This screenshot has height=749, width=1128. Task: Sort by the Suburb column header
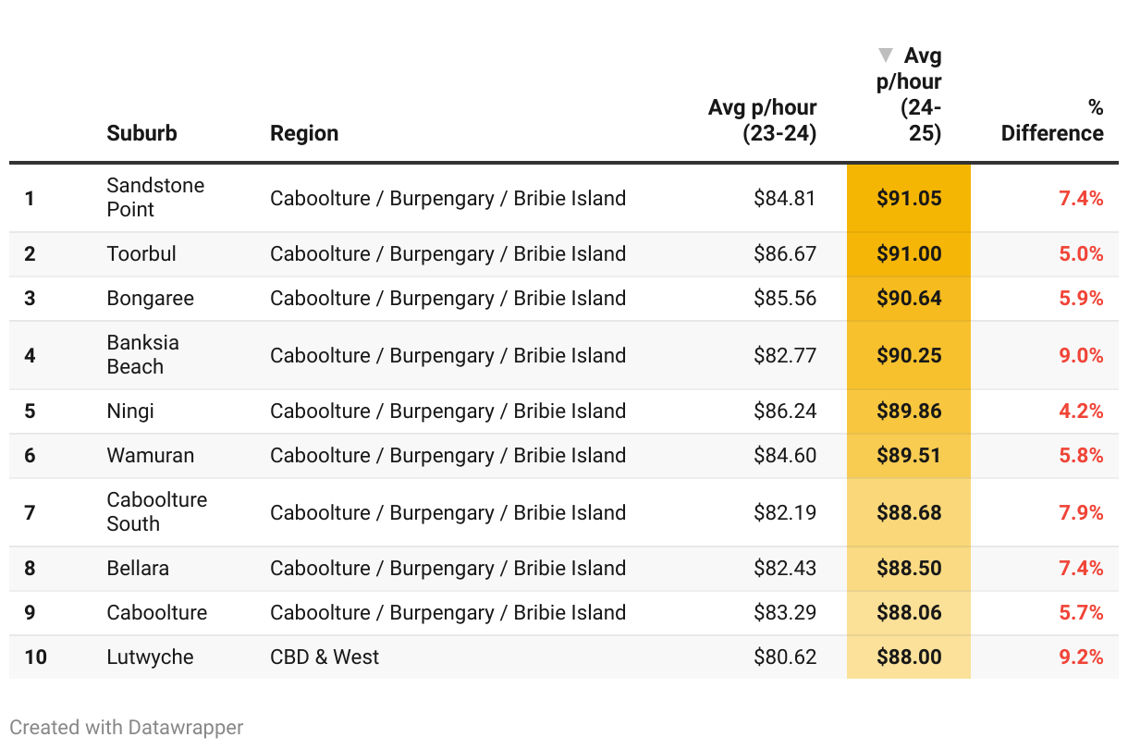click(x=141, y=133)
